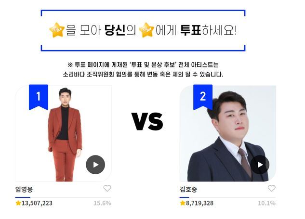Play 임영웅's video with play button
Image resolution: width=305 pixels, height=219 pixels.
[95, 165]
